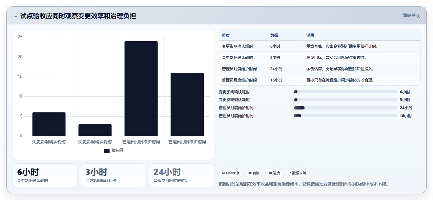Click the 指标值 legend color swatch

pyautogui.click(x=107, y=150)
